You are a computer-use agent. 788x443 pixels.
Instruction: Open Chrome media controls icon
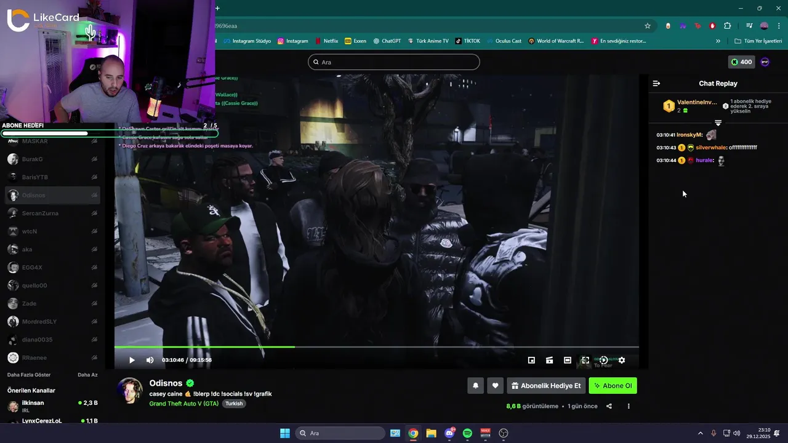point(749,26)
